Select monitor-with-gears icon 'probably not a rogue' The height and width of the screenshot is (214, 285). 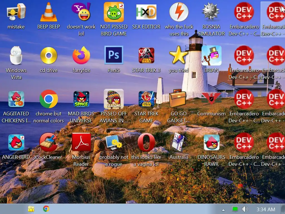point(114,142)
